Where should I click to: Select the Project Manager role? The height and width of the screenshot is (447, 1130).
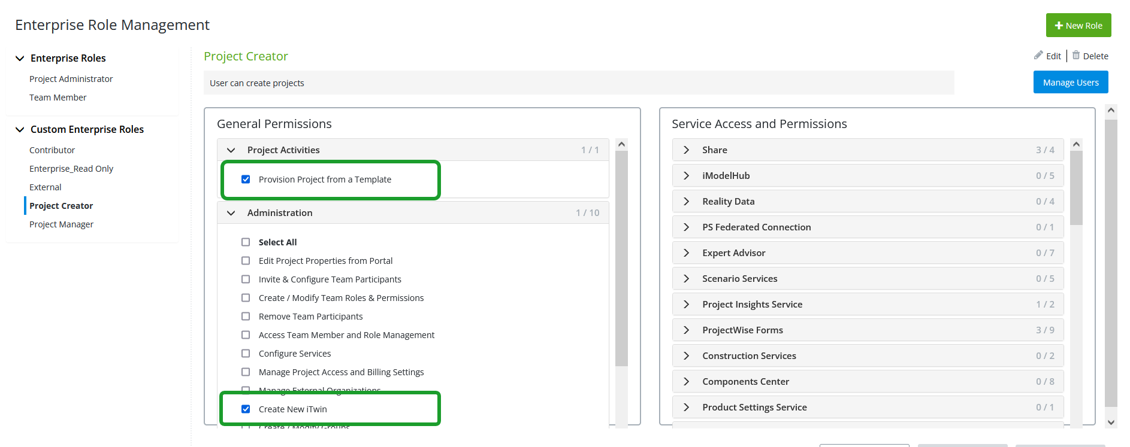click(61, 224)
